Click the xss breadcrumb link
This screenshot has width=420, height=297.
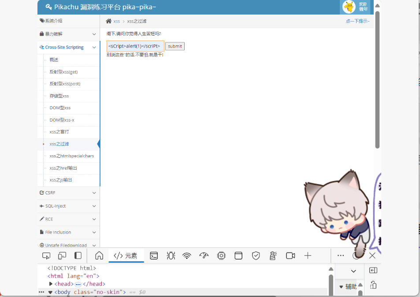116,22
